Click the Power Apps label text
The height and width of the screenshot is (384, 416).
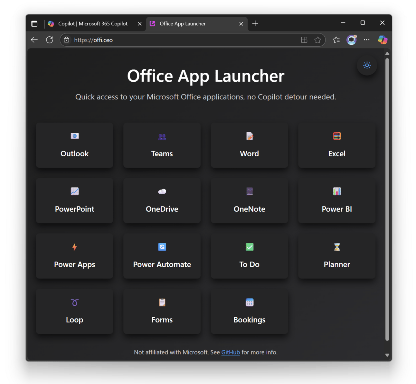74,264
